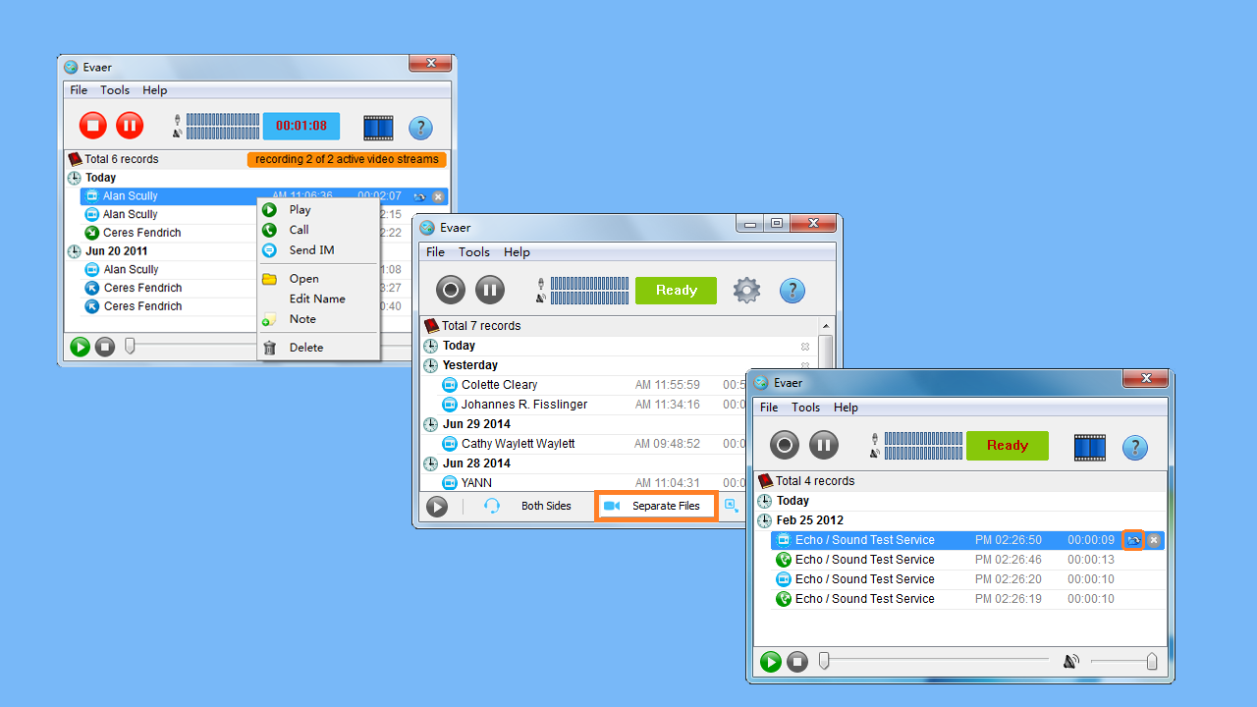Mute playback via speaker icon, 4-records window
This screenshot has width=1257, height=707.
(x=1071, y=662)
